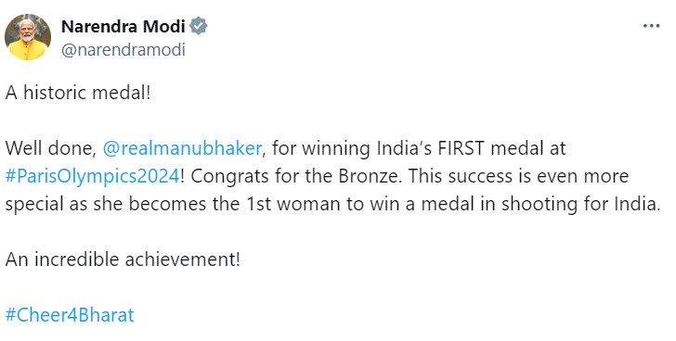Click "Well done," before the mention
The image size is (676, 341).
[x=51, y=149]
